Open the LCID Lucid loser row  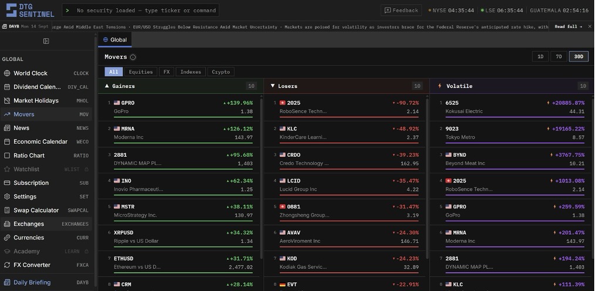344,185
